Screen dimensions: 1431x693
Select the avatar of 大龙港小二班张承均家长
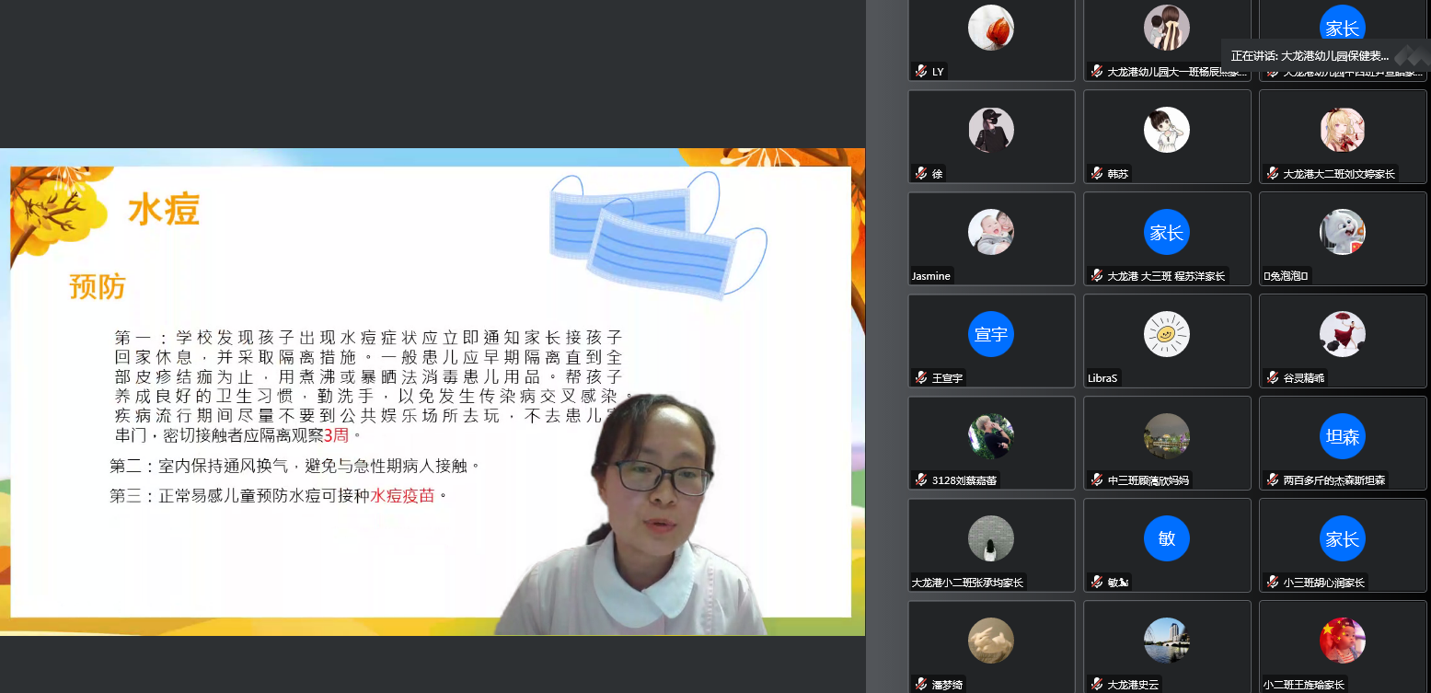991,538
